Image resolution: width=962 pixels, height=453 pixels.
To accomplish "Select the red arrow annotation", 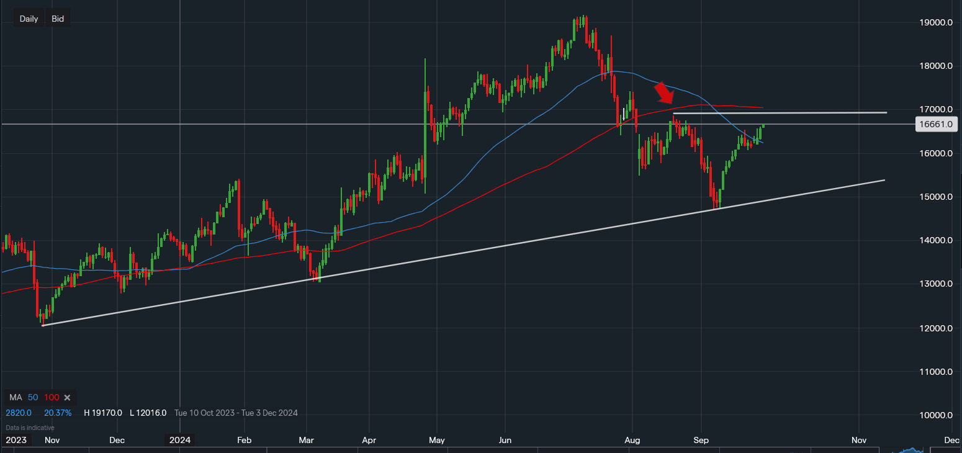I will pos(664,92).
